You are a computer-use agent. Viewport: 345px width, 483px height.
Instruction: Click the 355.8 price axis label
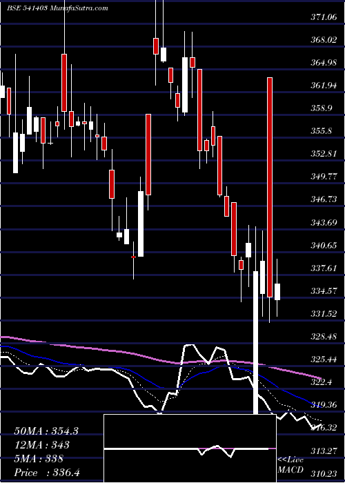click(321, 131)
